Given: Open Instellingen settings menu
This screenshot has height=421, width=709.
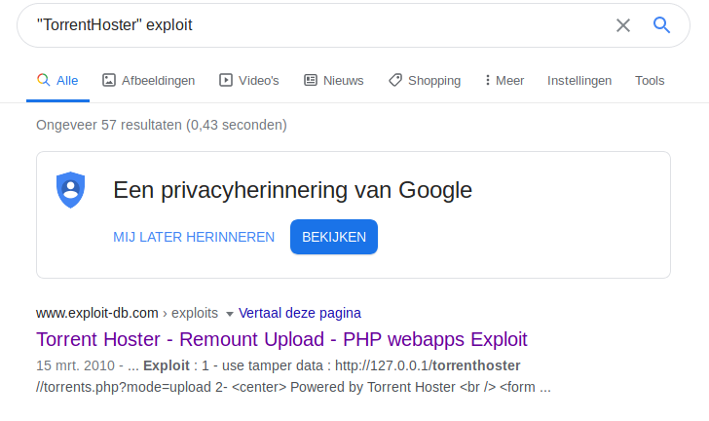Looking at the screenshot, I should [579, 81].
